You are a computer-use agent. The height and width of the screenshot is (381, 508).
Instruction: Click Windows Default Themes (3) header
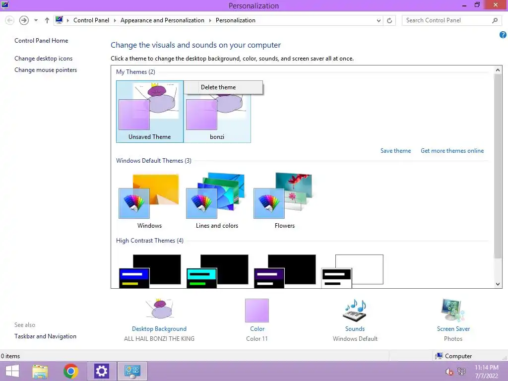coord(154,161)
